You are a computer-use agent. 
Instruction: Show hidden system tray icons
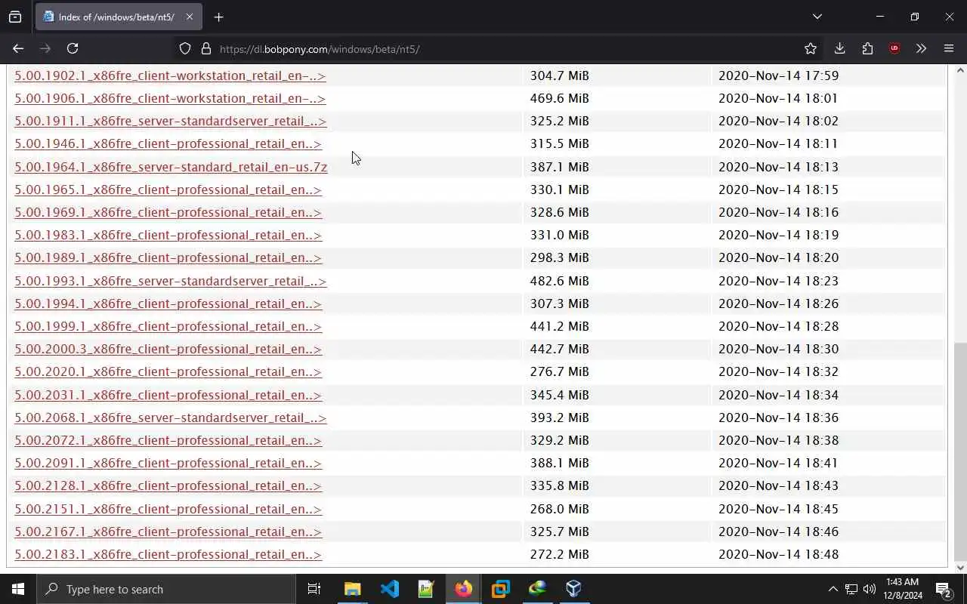pyautogui.click(x=833, y=589)
